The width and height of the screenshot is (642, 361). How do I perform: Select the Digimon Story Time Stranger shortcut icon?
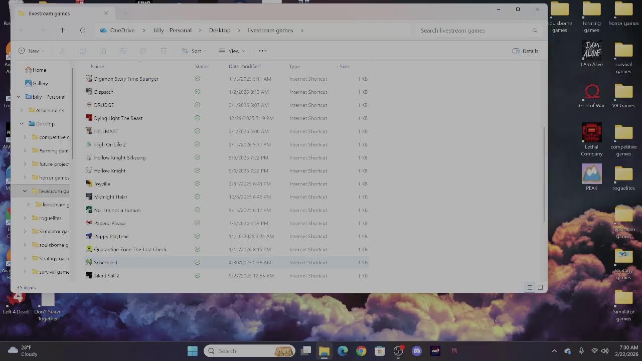pos(89,79)
